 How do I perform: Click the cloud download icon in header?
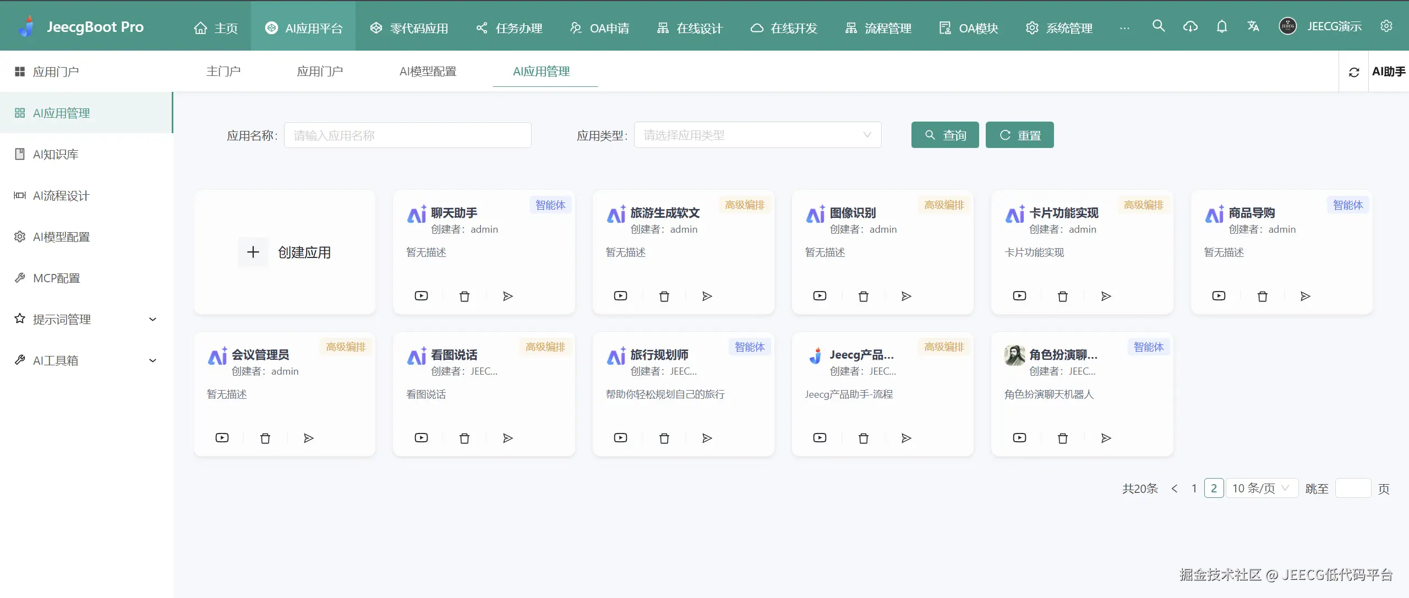[1190, 26]
